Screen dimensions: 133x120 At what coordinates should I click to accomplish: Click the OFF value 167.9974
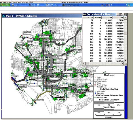pos(119,45)
